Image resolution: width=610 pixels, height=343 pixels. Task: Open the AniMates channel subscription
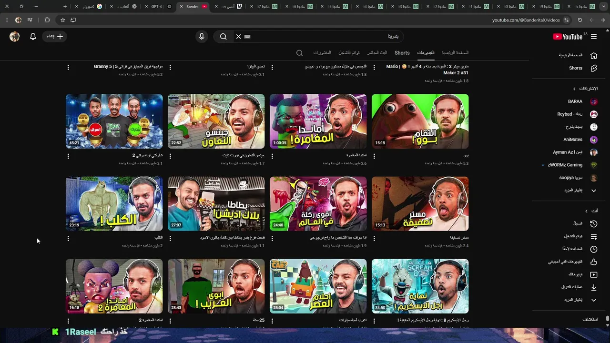[x=580, y=140]
